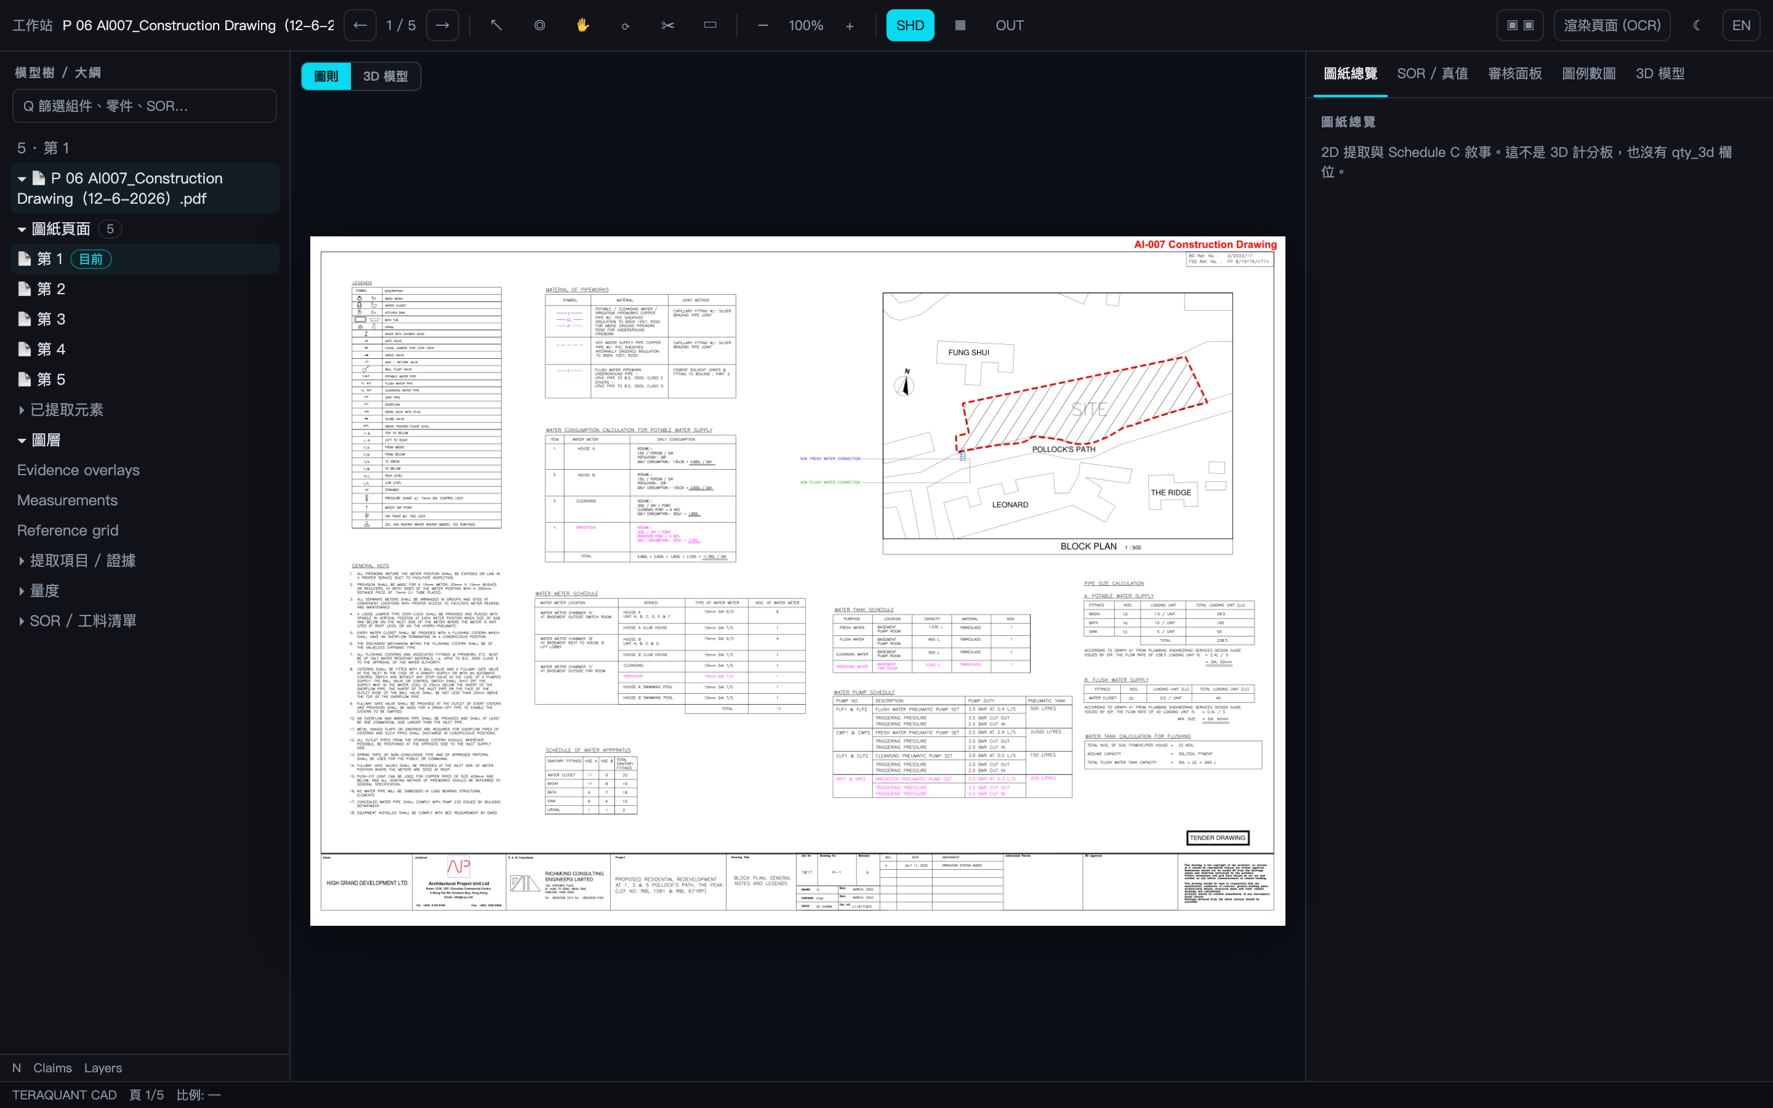The width and height of the screenshot is (1773, 1108).
Task: Toggle the split panel layout icon
Action: [1520, 26]
